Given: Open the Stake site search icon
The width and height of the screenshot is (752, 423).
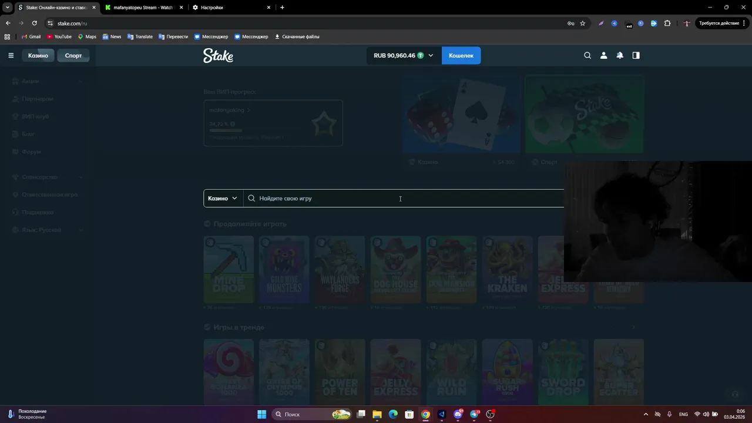Looking at the screenshot, I should 587,55.
